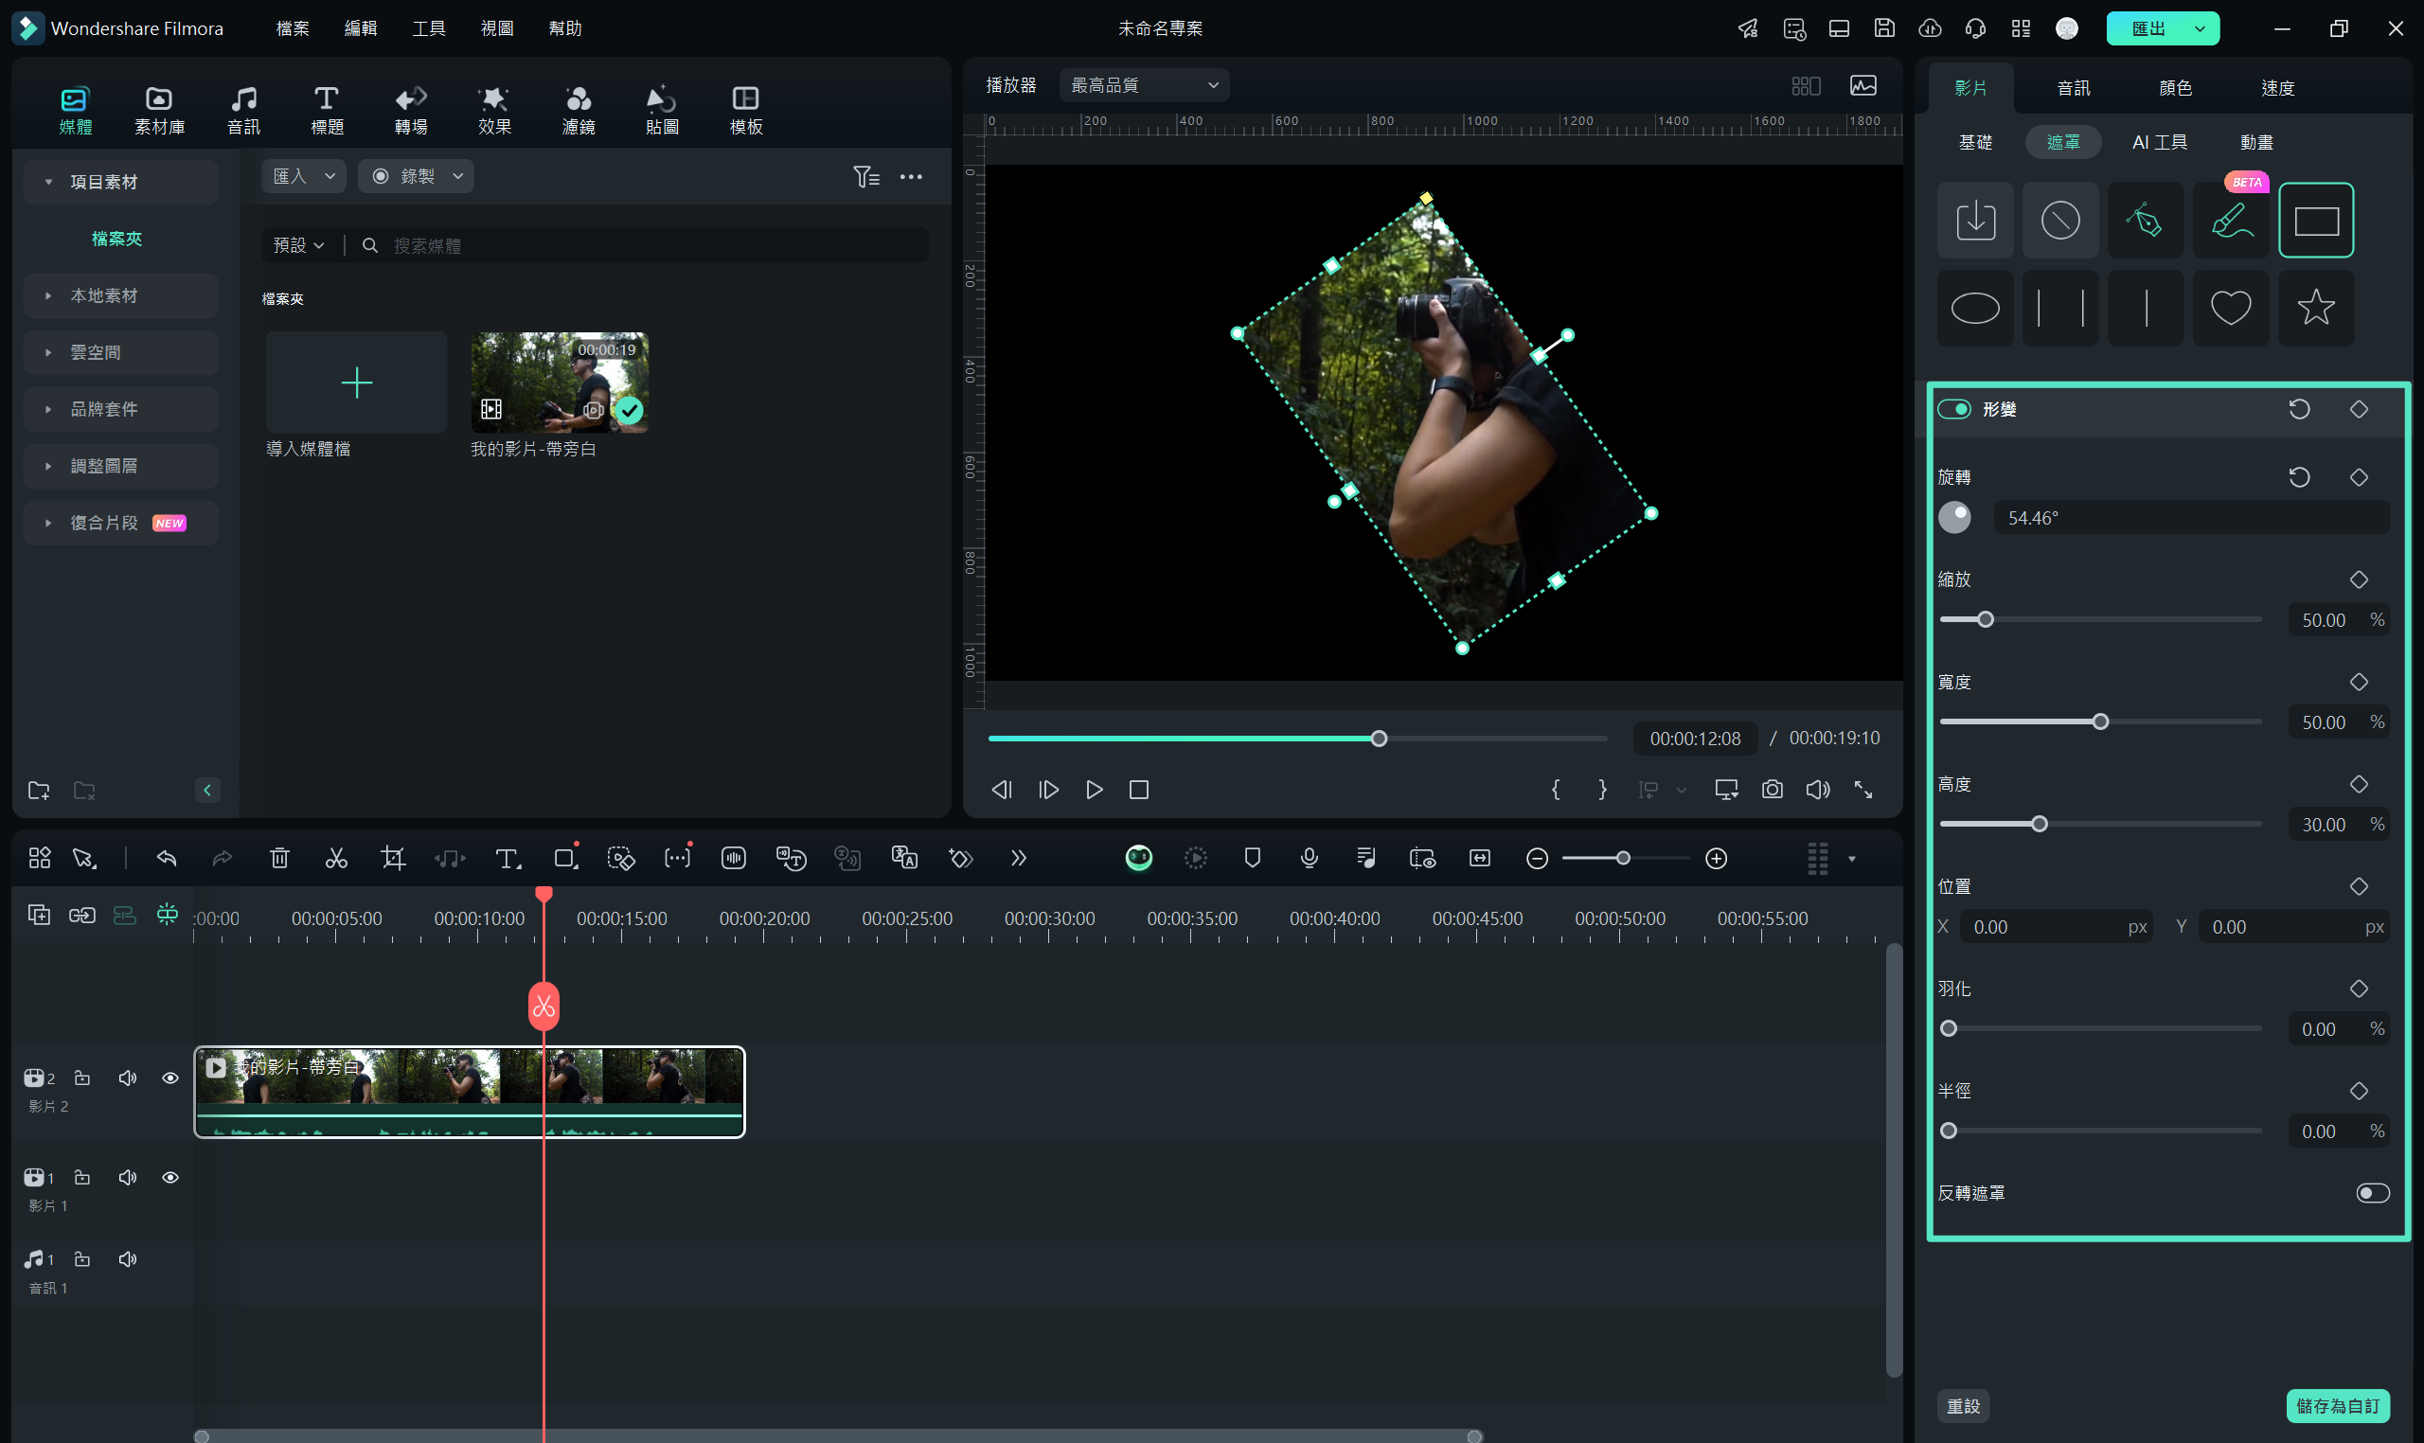Open the 錄製 record dropdown

click(415, 176)
